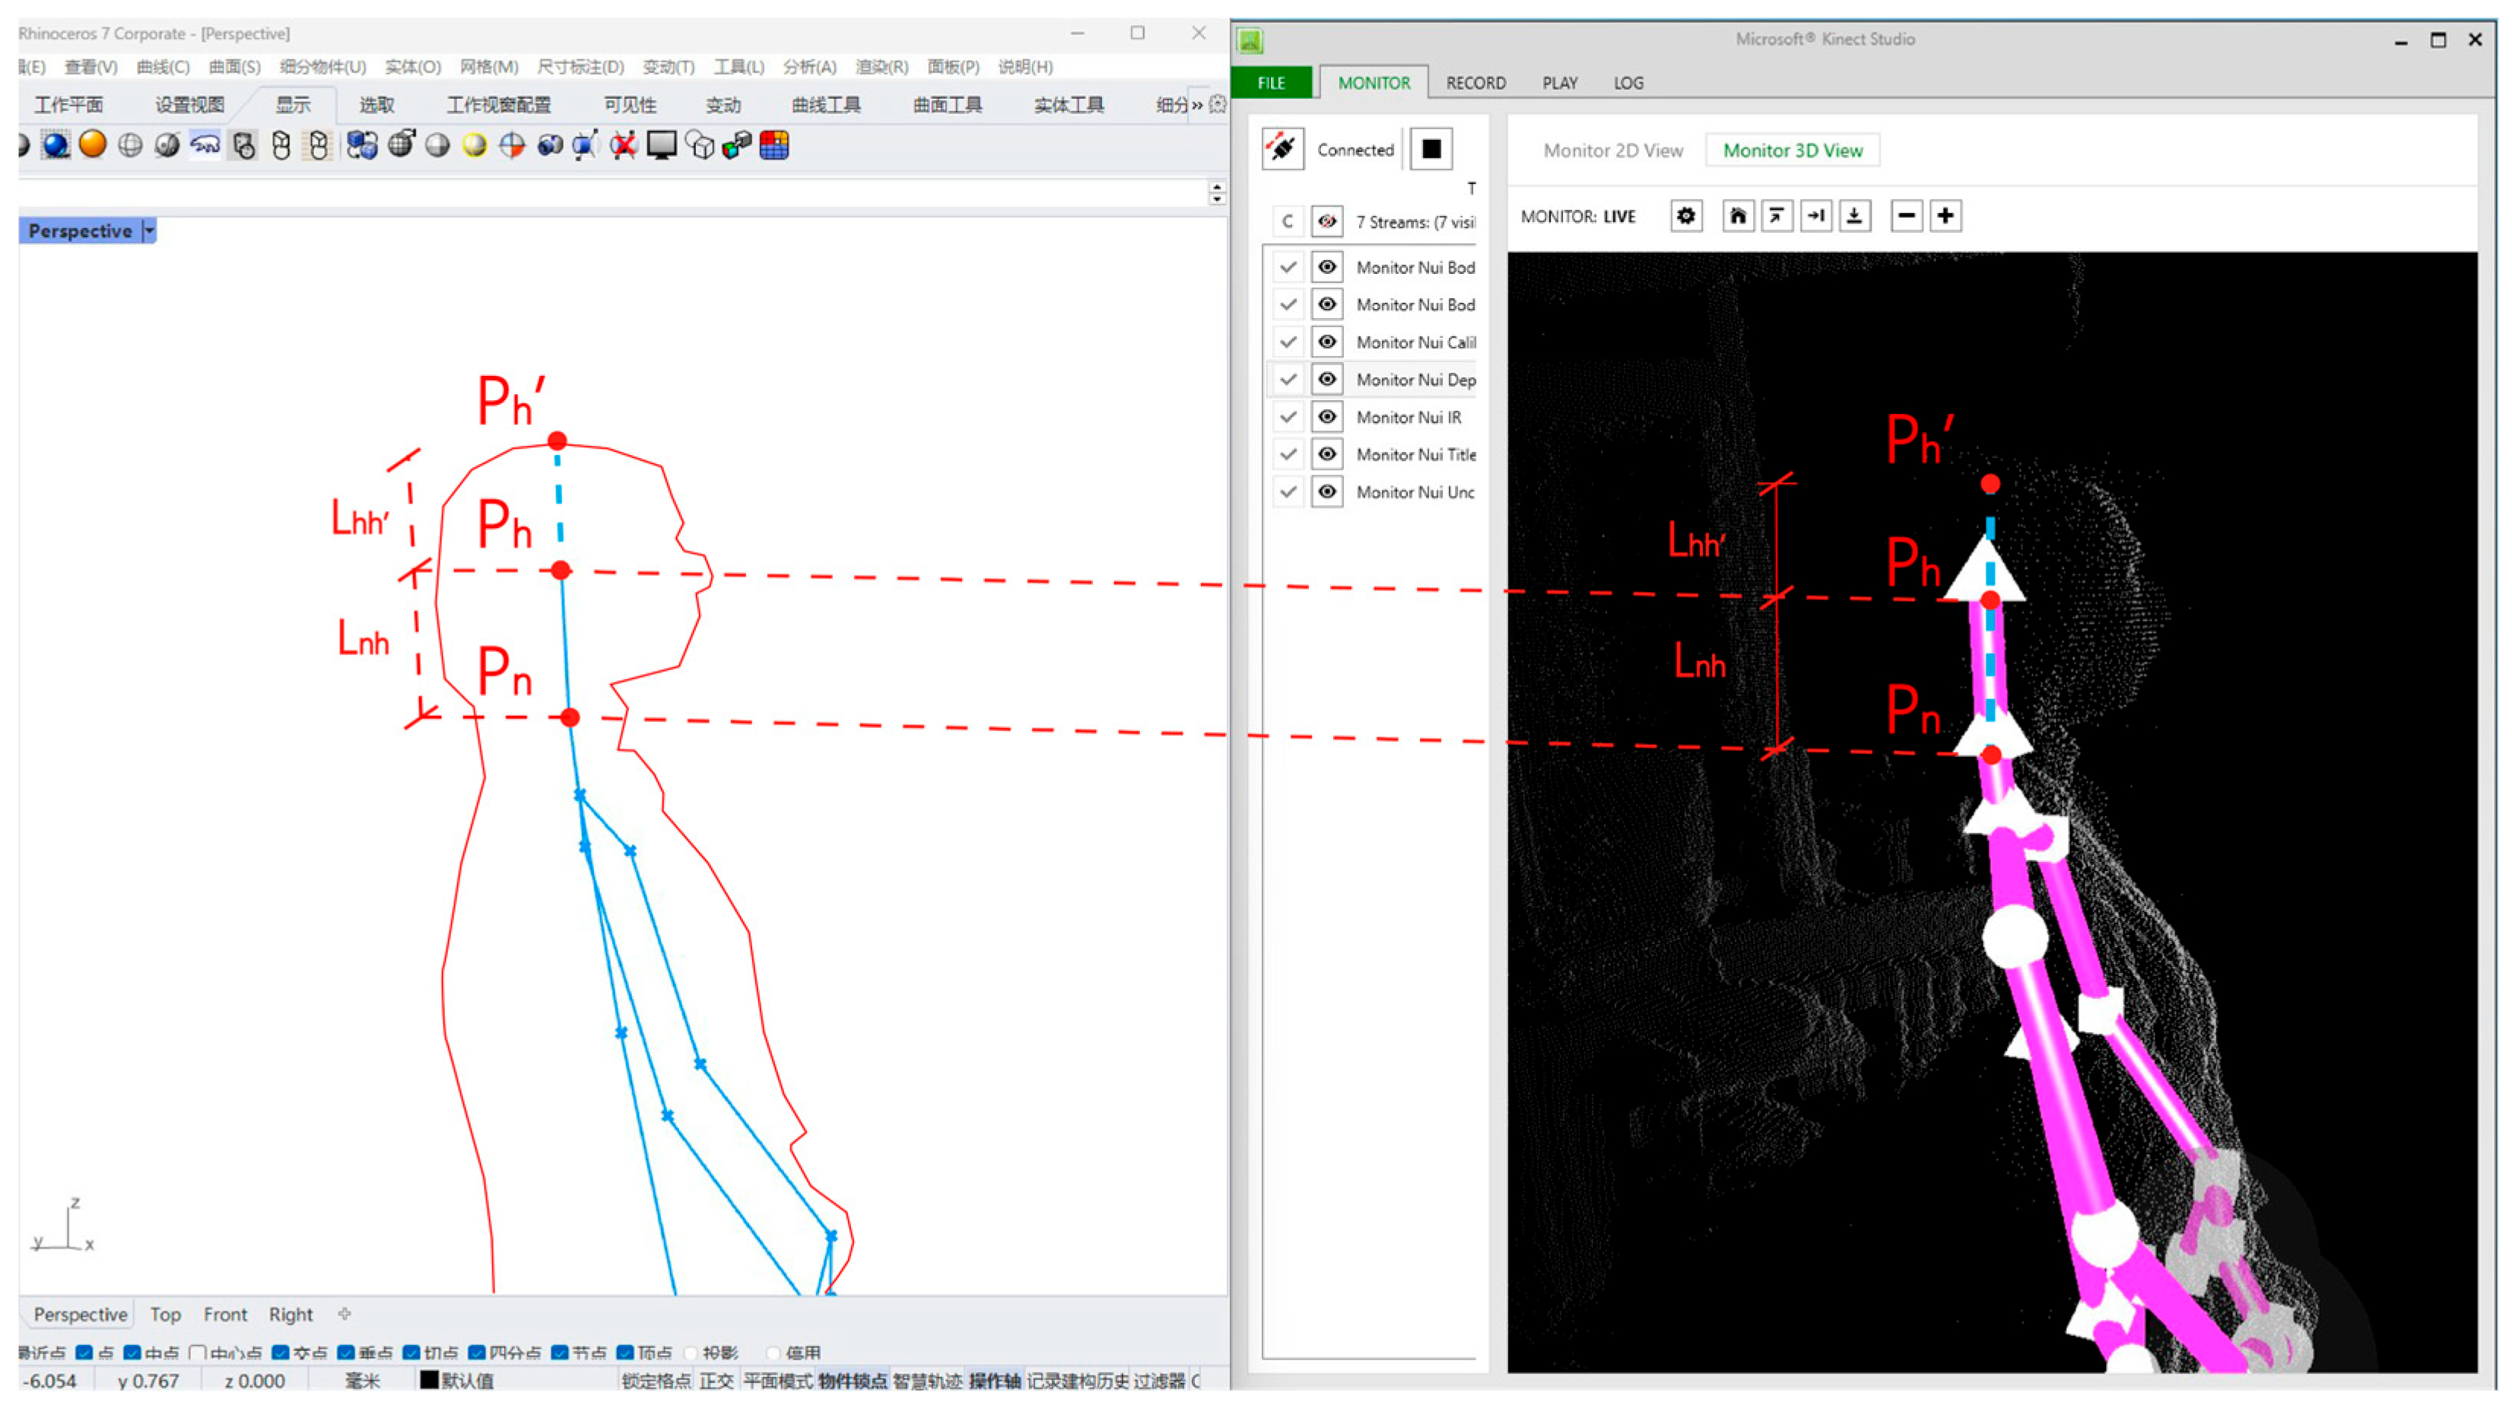Toggle visibility of Monitor Nui Dep stream

1326,380
